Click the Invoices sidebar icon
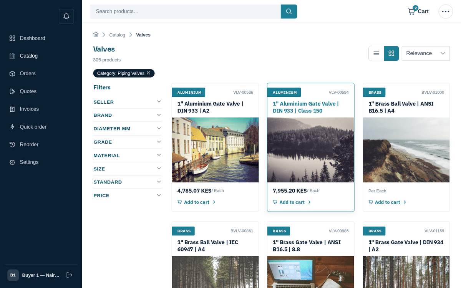The height and width of the screenshot is (288, 461). point(12,109)
